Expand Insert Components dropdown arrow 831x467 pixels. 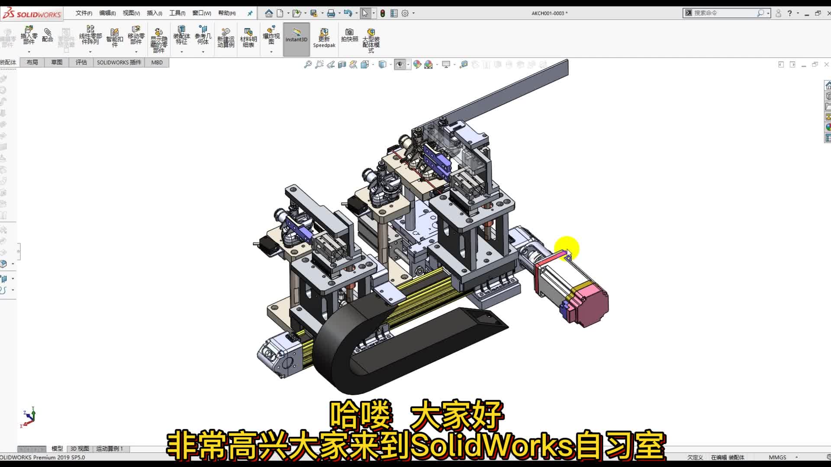pos(29,52)
